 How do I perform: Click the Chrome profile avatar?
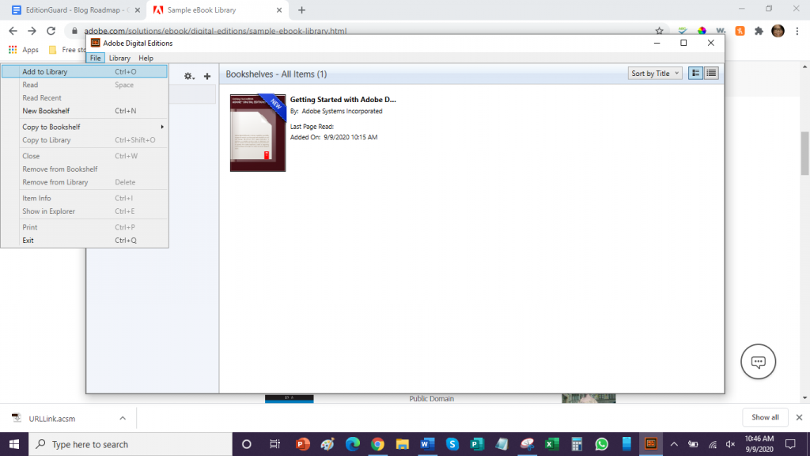[778, 31]
